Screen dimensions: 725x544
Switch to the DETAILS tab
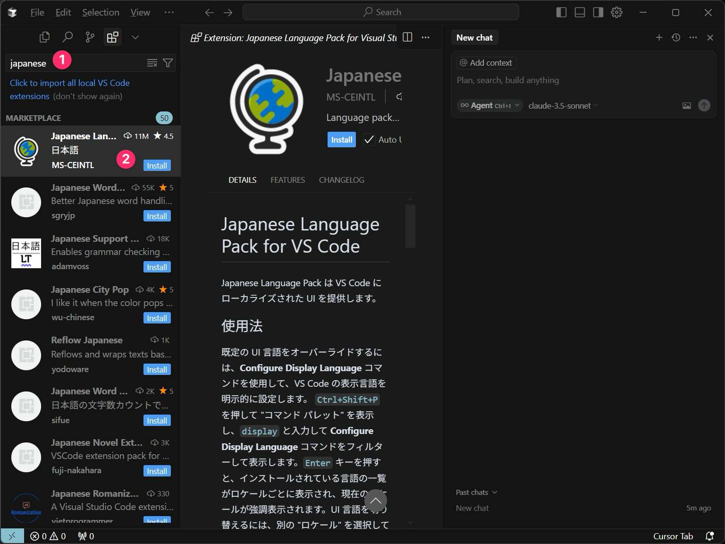click(242, 180)
